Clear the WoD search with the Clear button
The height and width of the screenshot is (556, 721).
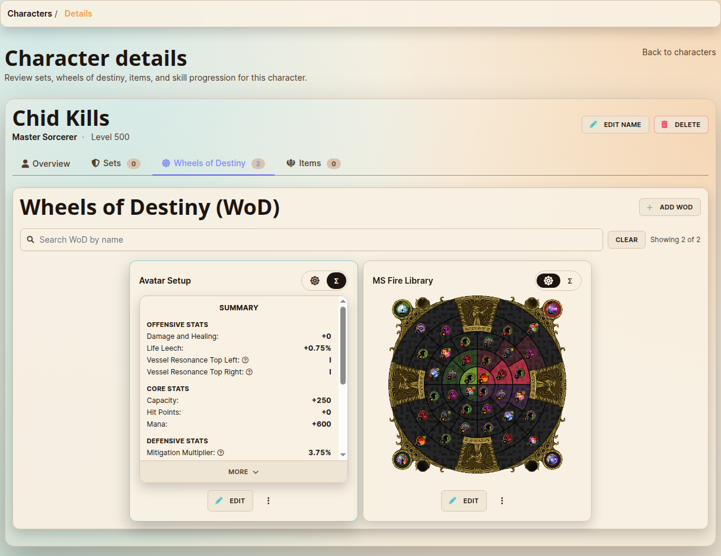click(627, 240)
